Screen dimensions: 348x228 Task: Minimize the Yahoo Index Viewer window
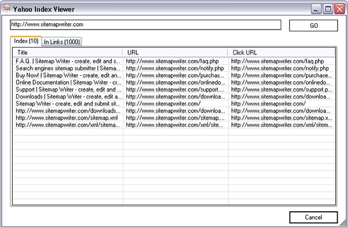pyautogui.click(x=316, y=9)
